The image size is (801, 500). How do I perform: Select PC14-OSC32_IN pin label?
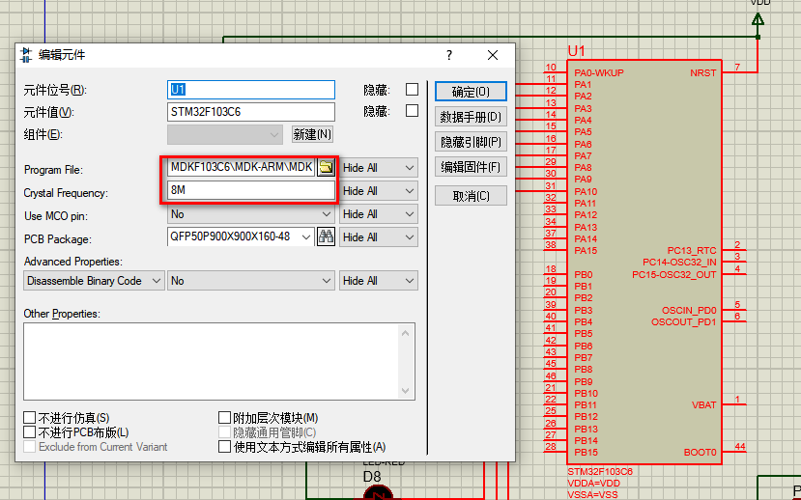pyautogui.click(x=679, y=263)
